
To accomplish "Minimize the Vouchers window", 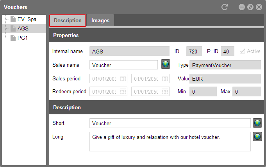I will coord(241,7).
